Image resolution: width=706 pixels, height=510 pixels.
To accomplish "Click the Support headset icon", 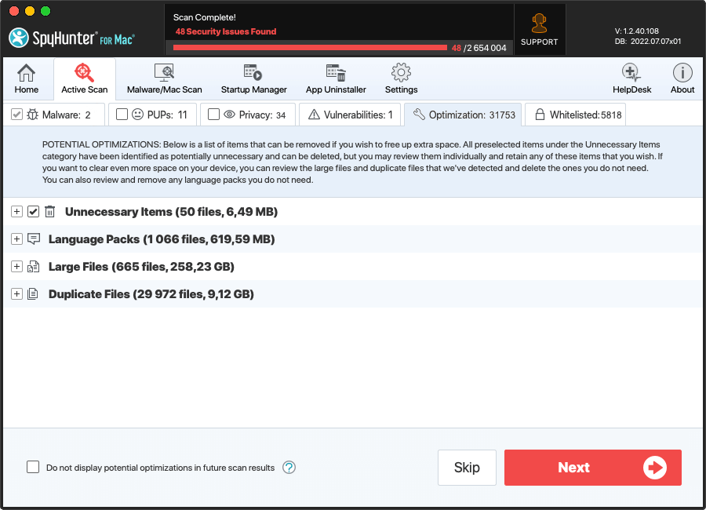I will click(540, 24).
